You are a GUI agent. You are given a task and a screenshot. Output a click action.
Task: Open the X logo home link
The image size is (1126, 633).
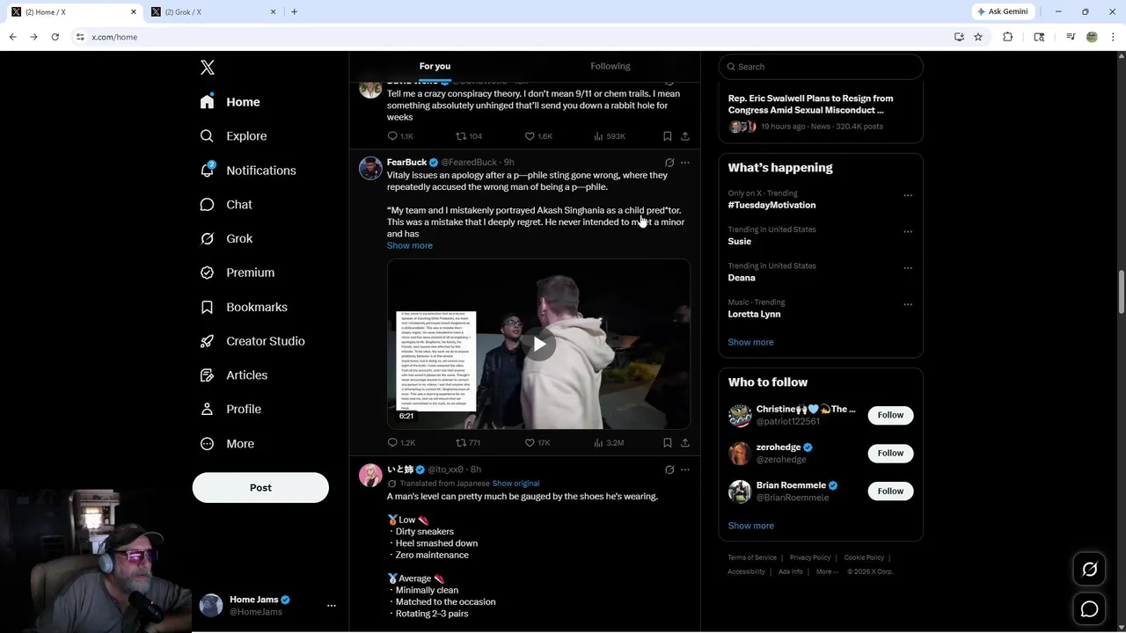click(207, 68)
